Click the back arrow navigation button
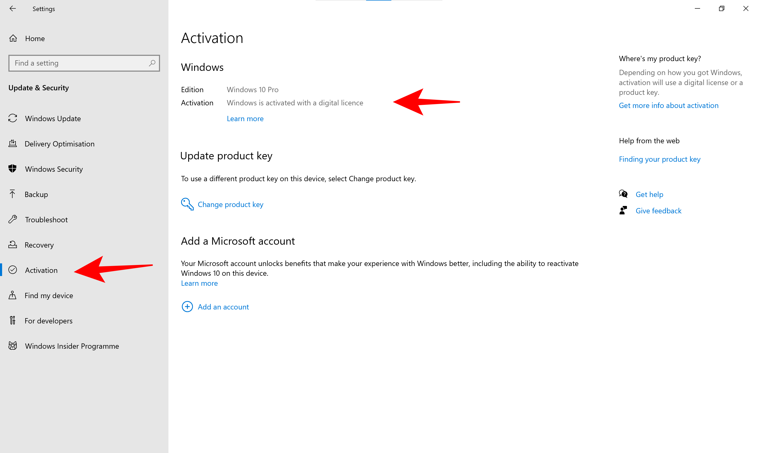 pos(13,8)
